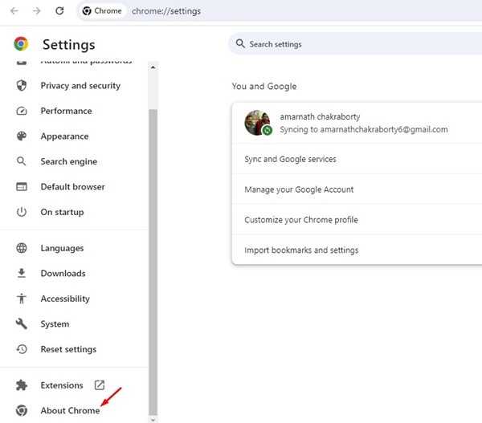Click the Performance gauge icon

click(x=22, y=111)
